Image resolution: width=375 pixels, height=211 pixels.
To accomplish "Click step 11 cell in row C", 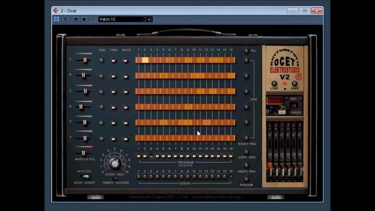I will click(x=200, y=91).
